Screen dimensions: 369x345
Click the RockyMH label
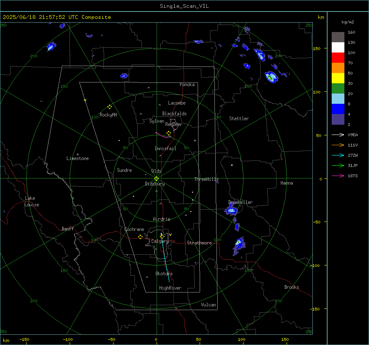coord(108,115)
